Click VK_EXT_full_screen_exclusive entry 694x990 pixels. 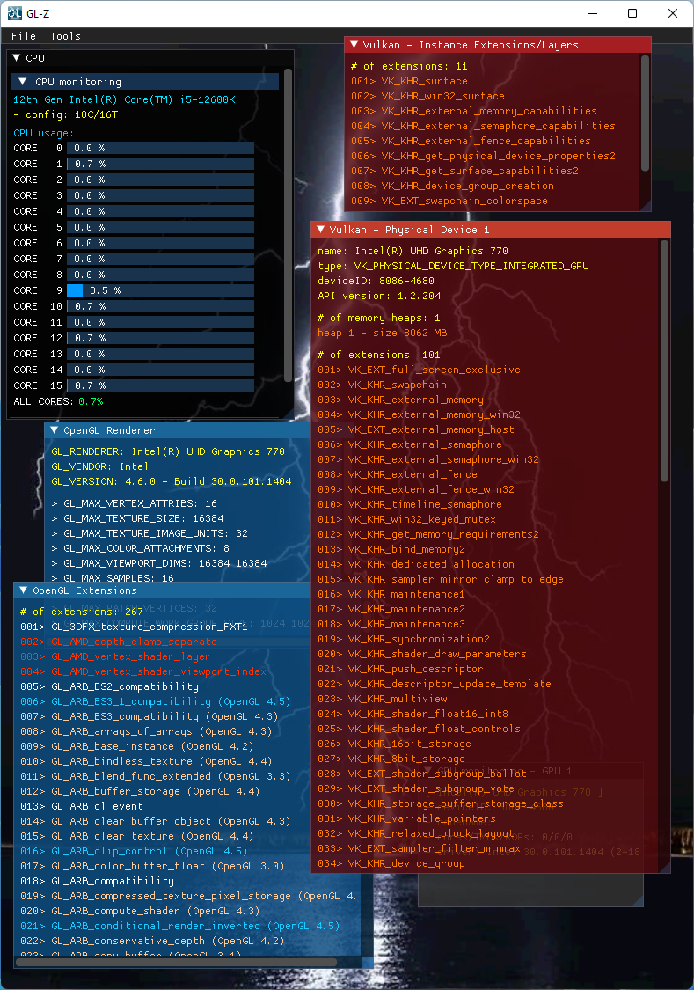click(419, 370)
